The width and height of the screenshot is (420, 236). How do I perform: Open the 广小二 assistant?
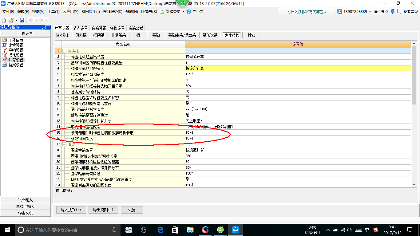pos(195,11)
